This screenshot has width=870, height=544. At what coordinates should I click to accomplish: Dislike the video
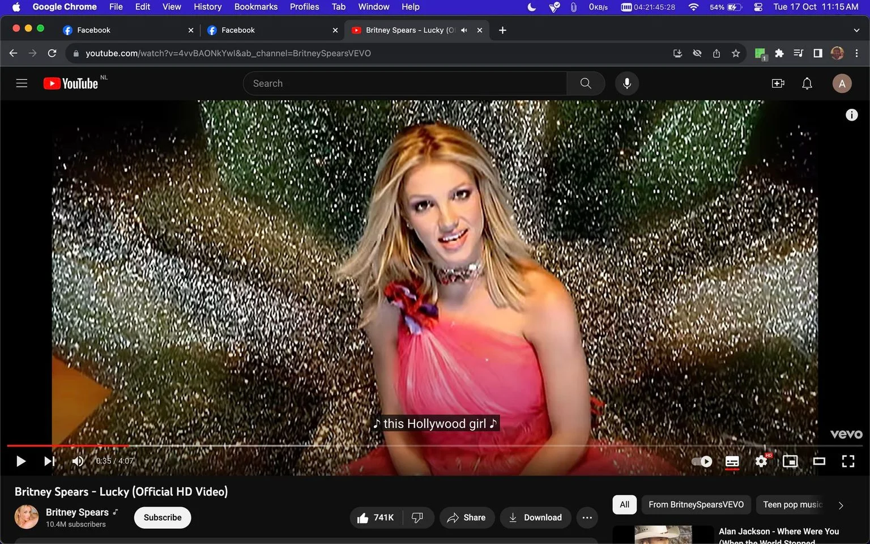pyautogui.click(x=418, y=517)
